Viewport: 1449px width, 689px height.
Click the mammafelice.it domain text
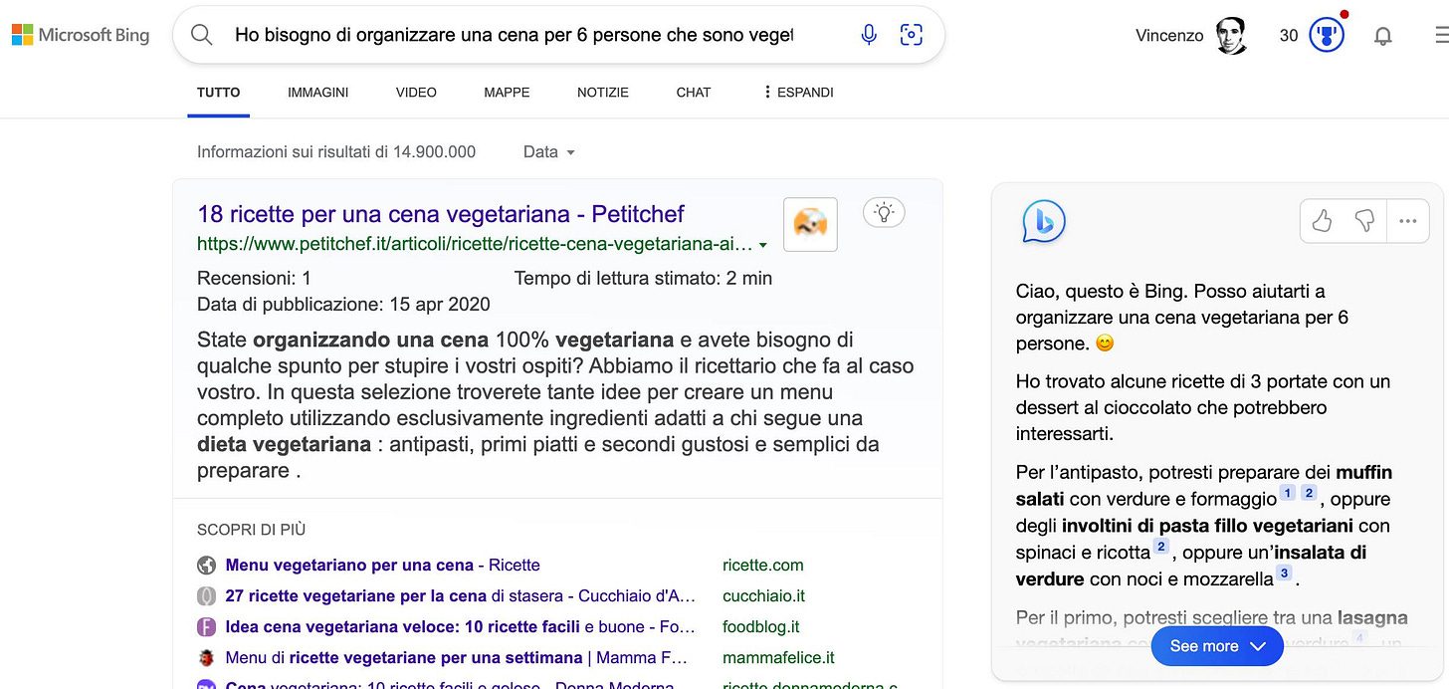[x=779, y=658]
